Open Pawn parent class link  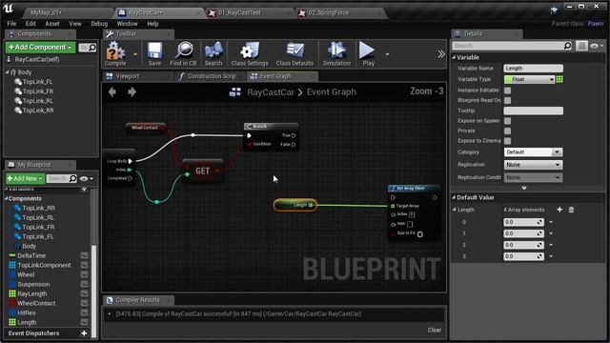(x=595, y=23)
